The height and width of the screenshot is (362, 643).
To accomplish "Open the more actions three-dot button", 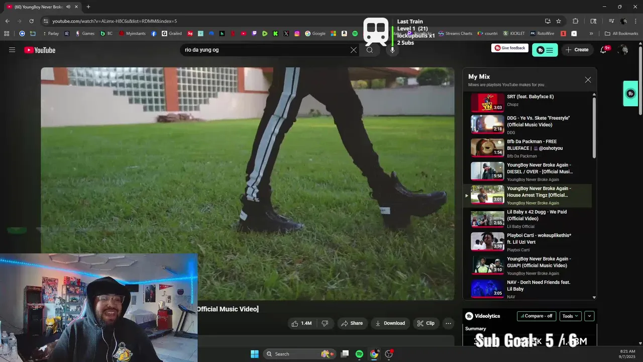I will coord(449,323).
